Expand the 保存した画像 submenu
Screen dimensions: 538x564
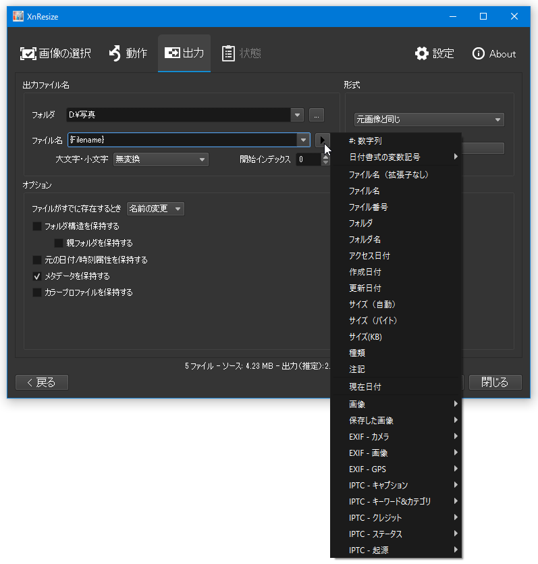click(396, 421)
